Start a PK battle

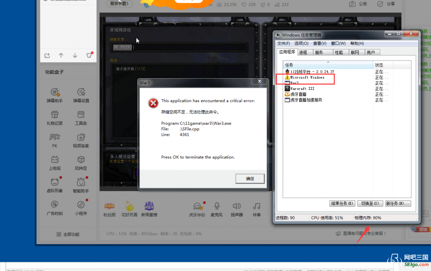coord(55,140)
